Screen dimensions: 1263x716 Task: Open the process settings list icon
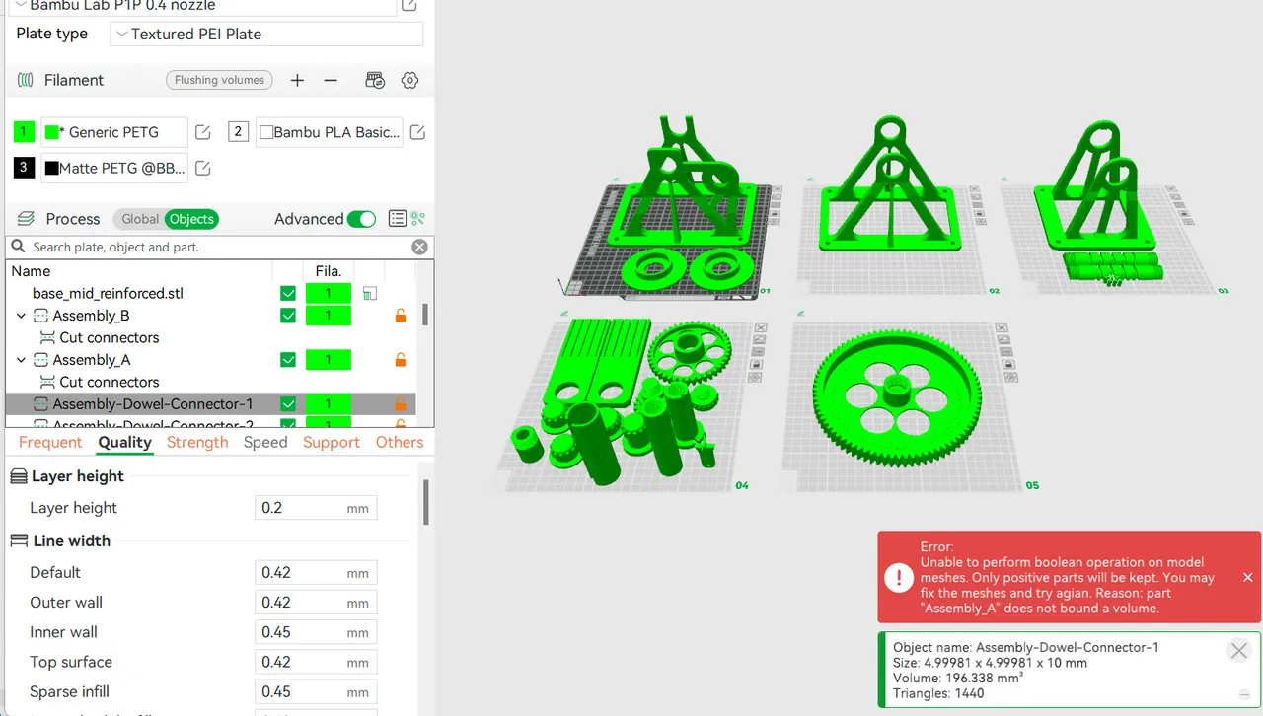(397, 219)
